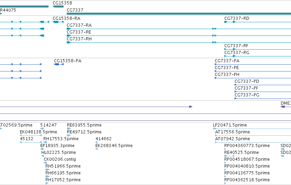Select the RH51966.5prime EST label

[x=63, y=167]
